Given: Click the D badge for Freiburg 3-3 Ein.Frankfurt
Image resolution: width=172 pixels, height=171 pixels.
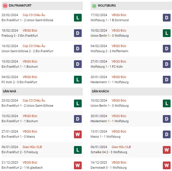Looking at the screenshot, I should point(78,33).
